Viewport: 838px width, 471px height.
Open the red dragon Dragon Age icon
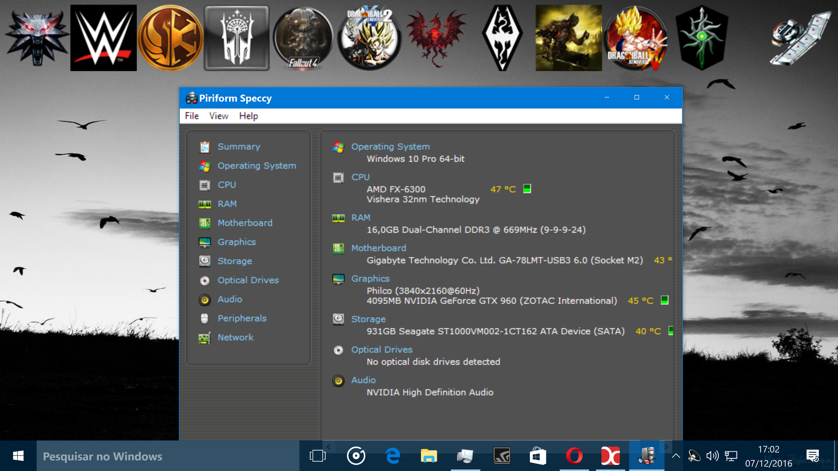(436, 39)
